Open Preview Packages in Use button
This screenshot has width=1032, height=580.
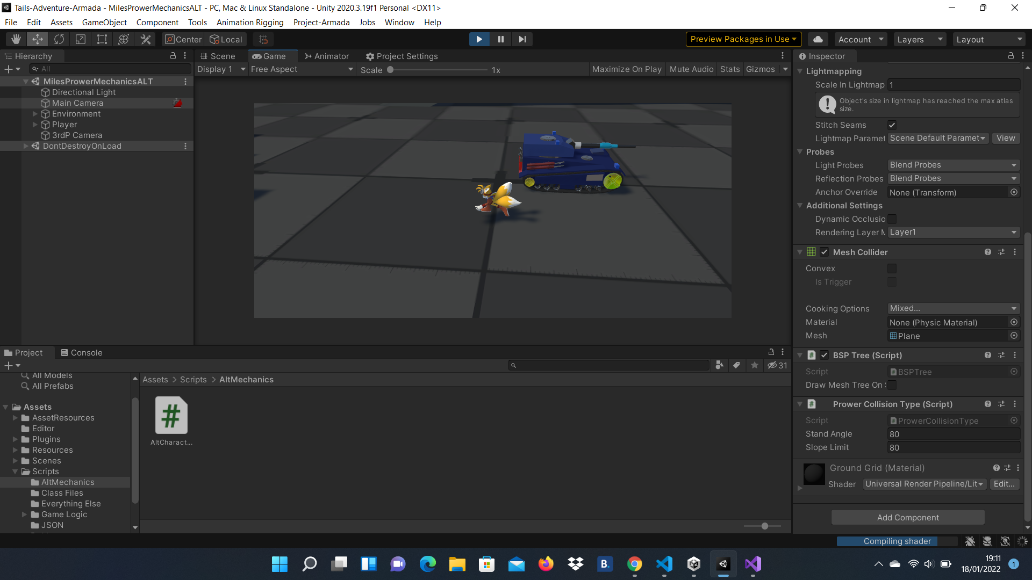tap(743, 39)
